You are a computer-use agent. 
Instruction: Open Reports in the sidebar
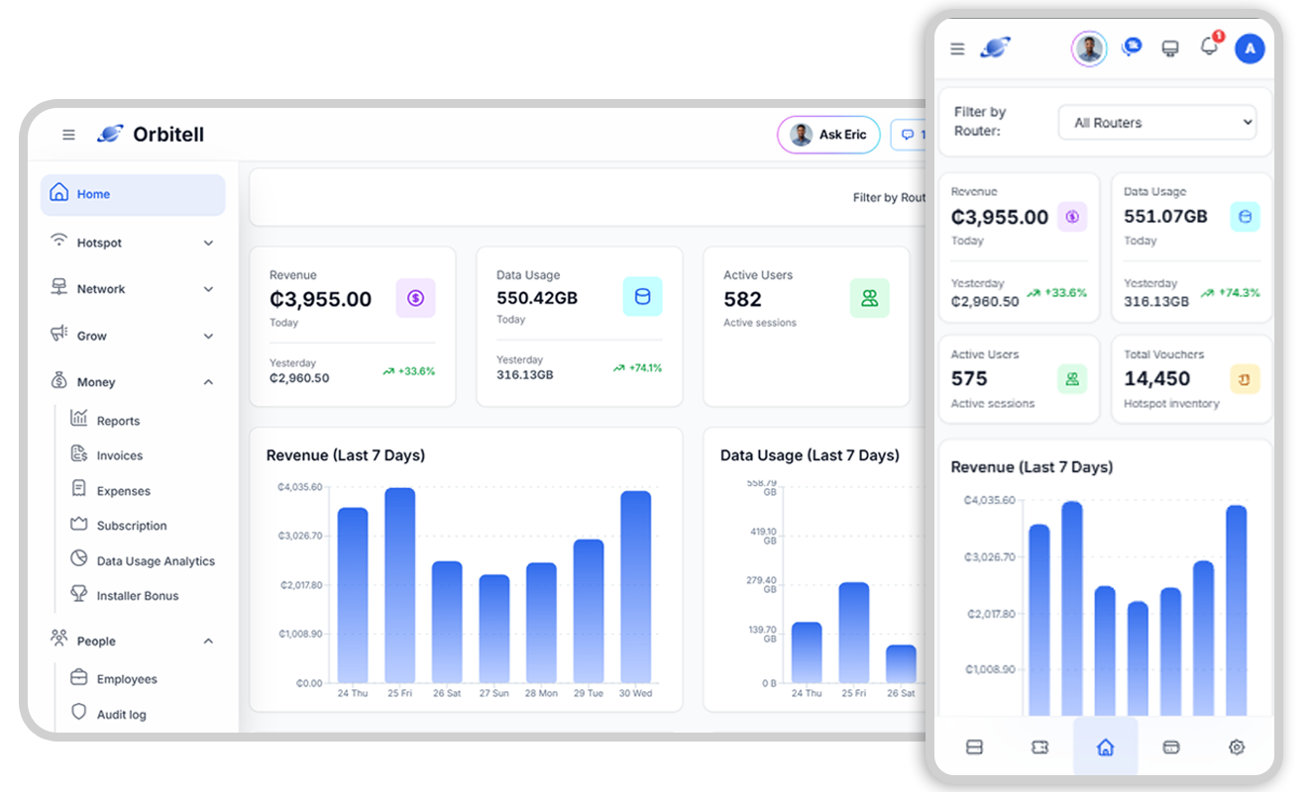118,421
